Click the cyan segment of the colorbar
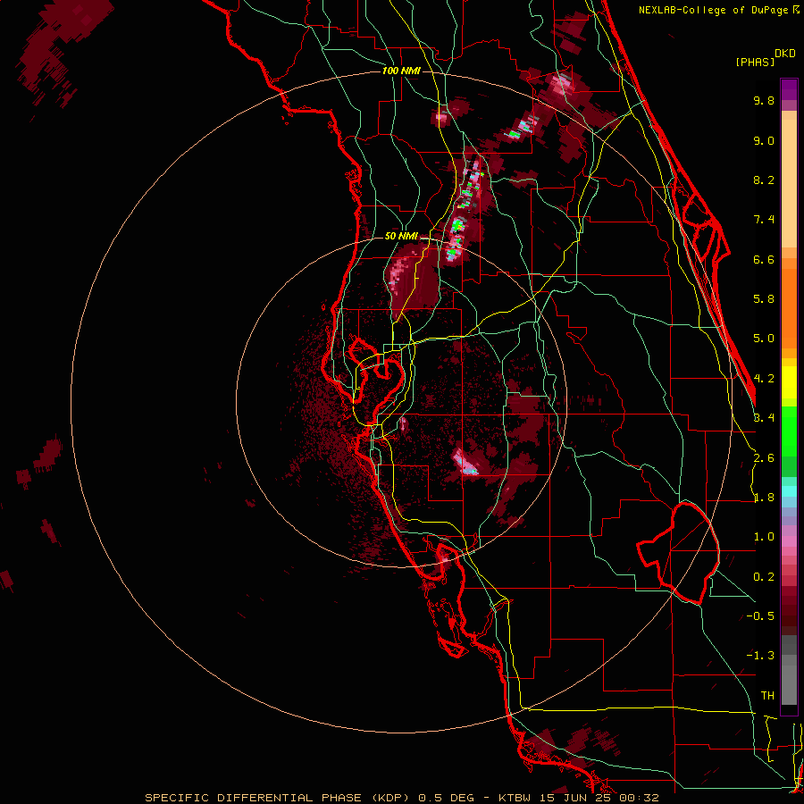 [x=789, y=491]
